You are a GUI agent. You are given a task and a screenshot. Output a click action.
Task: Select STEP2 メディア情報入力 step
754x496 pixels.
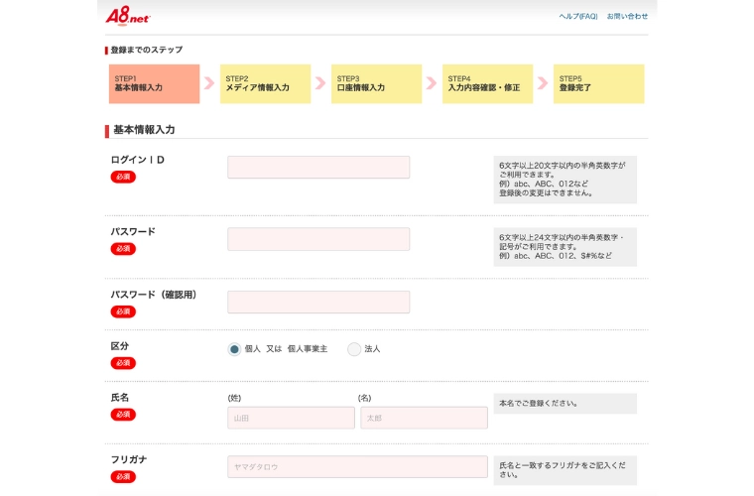point(266,84)
